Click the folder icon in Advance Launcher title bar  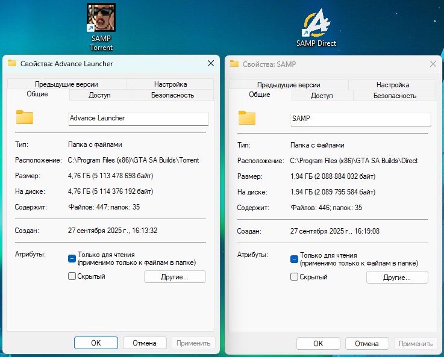click(12, 63)
